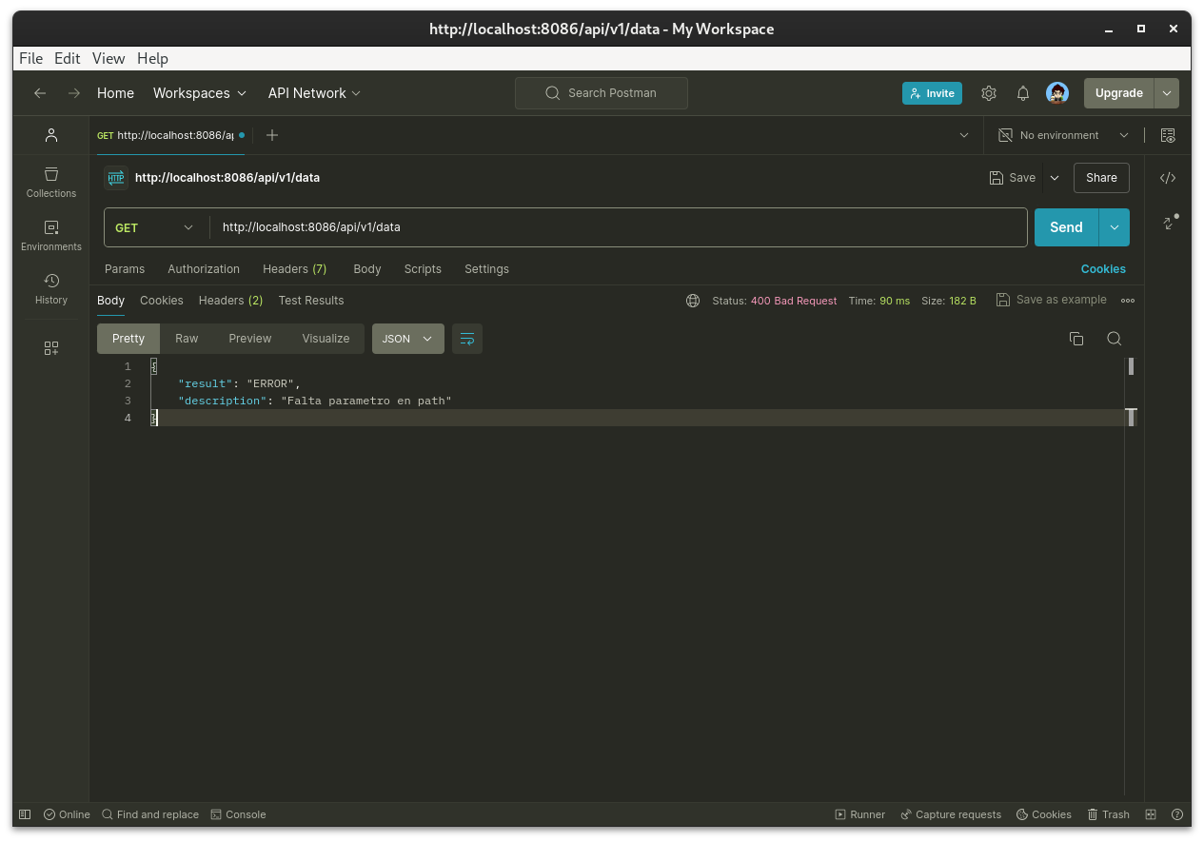
Task: Open the notifications bell
Action: coord(1023,93)
